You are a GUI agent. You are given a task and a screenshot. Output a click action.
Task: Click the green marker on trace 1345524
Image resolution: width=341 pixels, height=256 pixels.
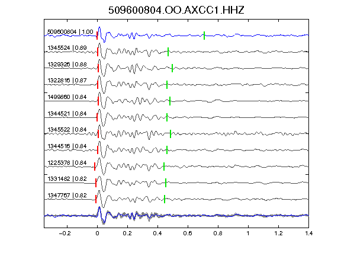168,52
